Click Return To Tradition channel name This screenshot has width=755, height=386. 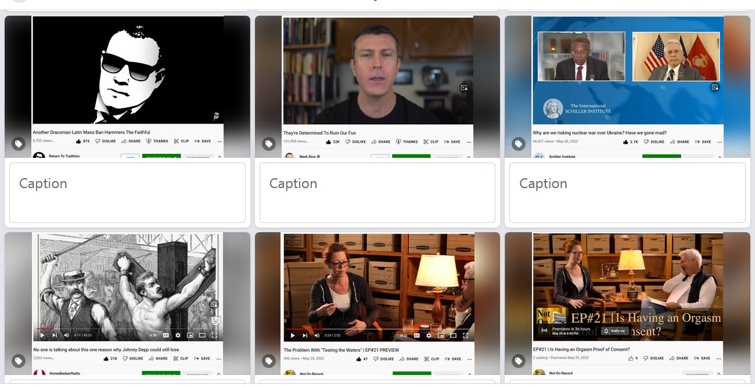tap(64, 156)
